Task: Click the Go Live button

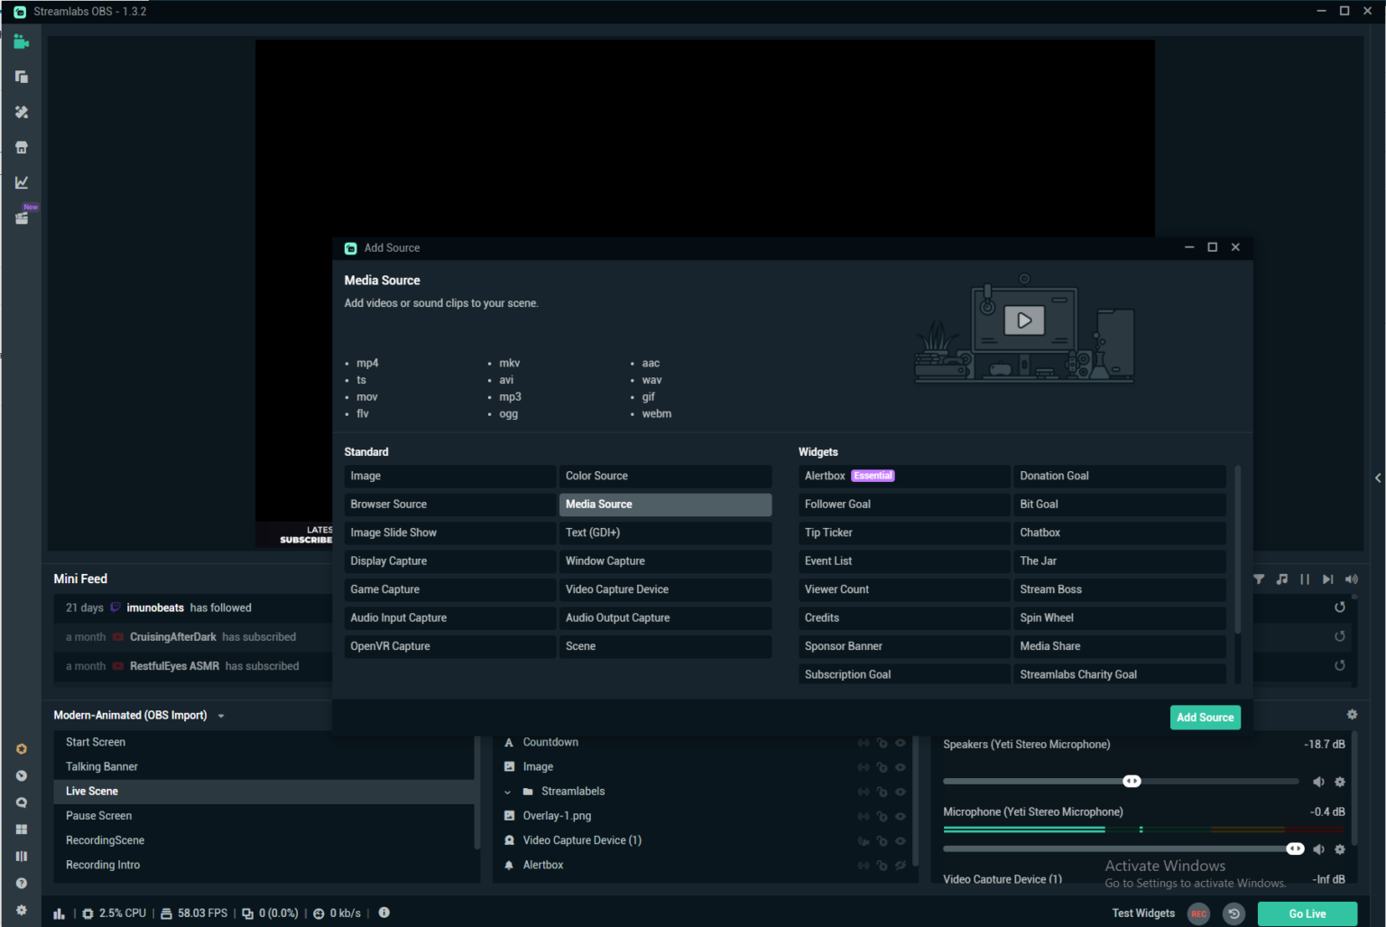Action: (x=1306, y=913)
